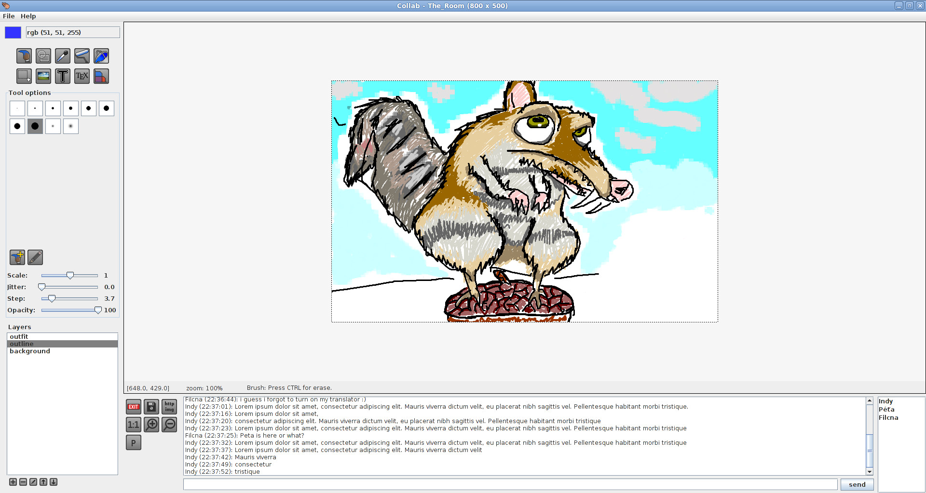Choose the larger soft blurred brush tip
926x493 pixels.
71,126
